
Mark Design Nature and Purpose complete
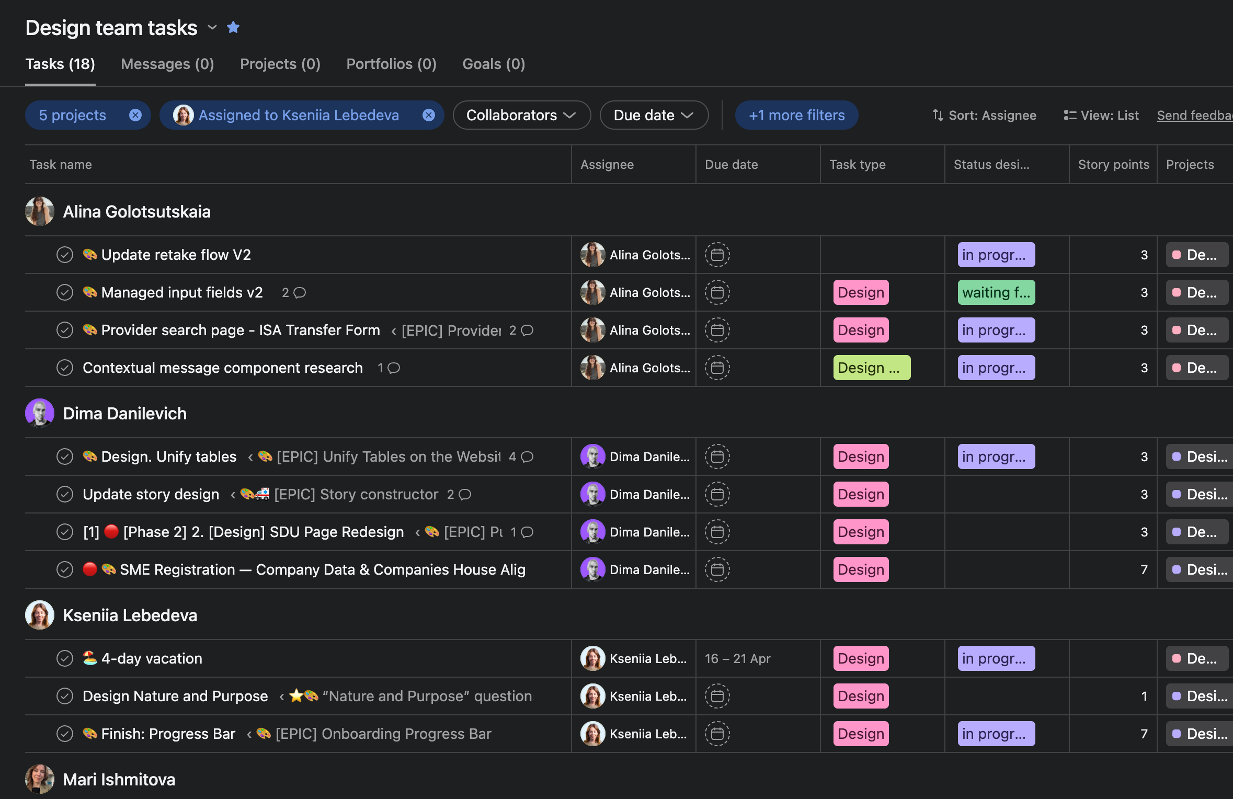(65, 696)
